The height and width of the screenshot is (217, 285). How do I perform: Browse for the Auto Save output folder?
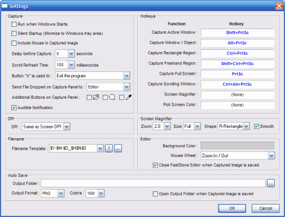[x=271, y=183]
